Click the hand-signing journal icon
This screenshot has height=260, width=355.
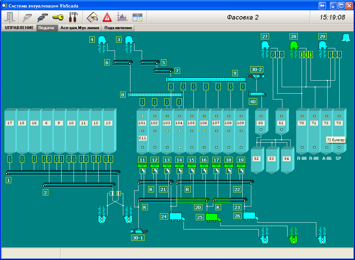[x=92, y=17]
